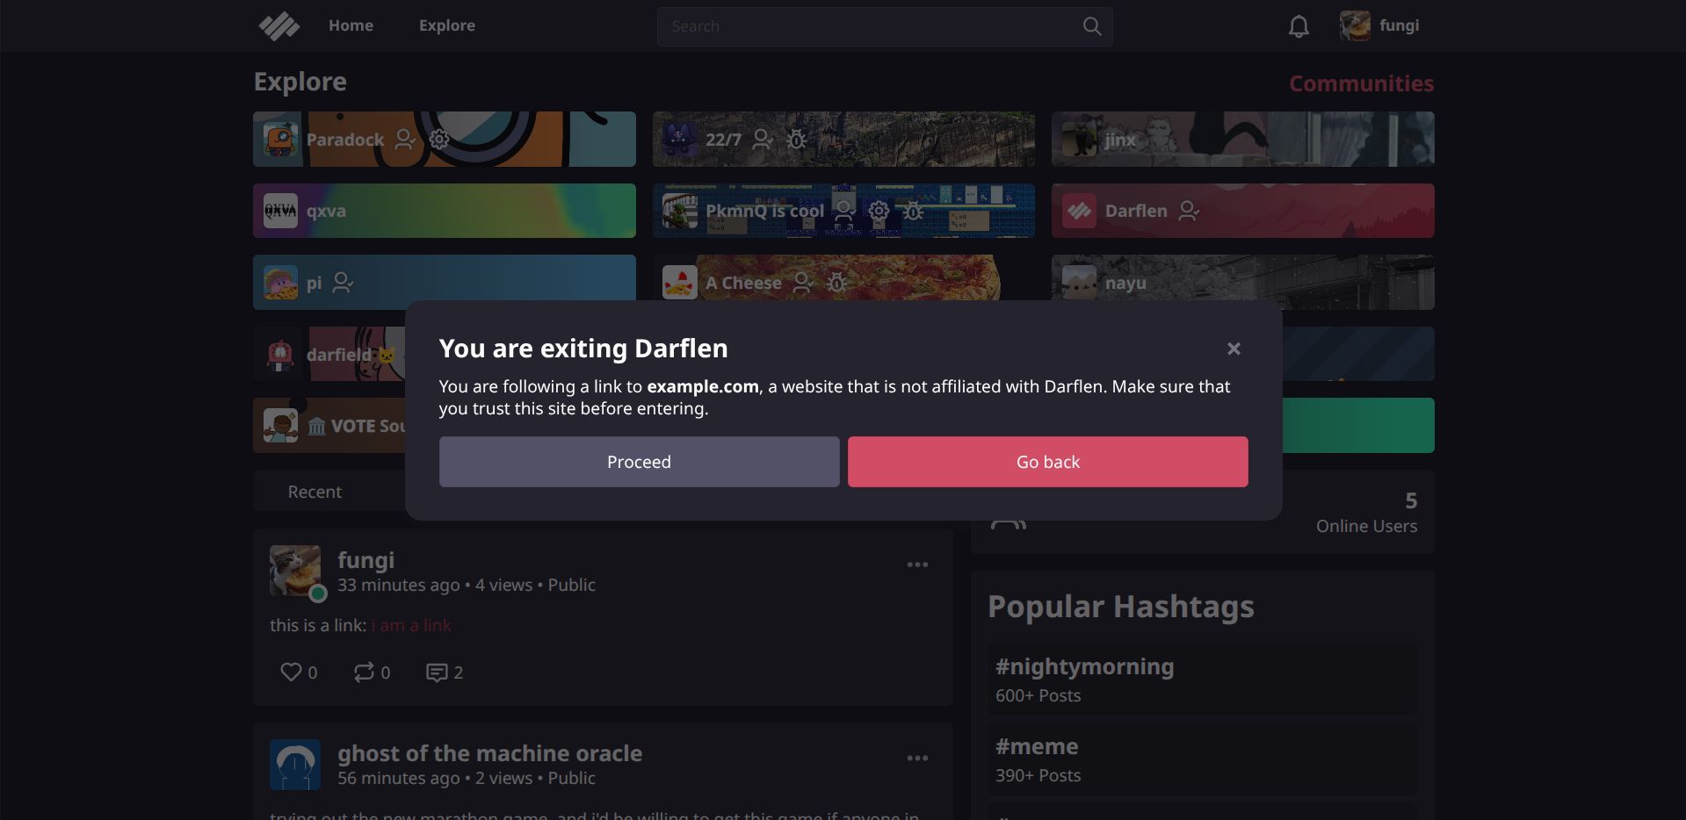Open the Home page from the navbar

[351, 25]
